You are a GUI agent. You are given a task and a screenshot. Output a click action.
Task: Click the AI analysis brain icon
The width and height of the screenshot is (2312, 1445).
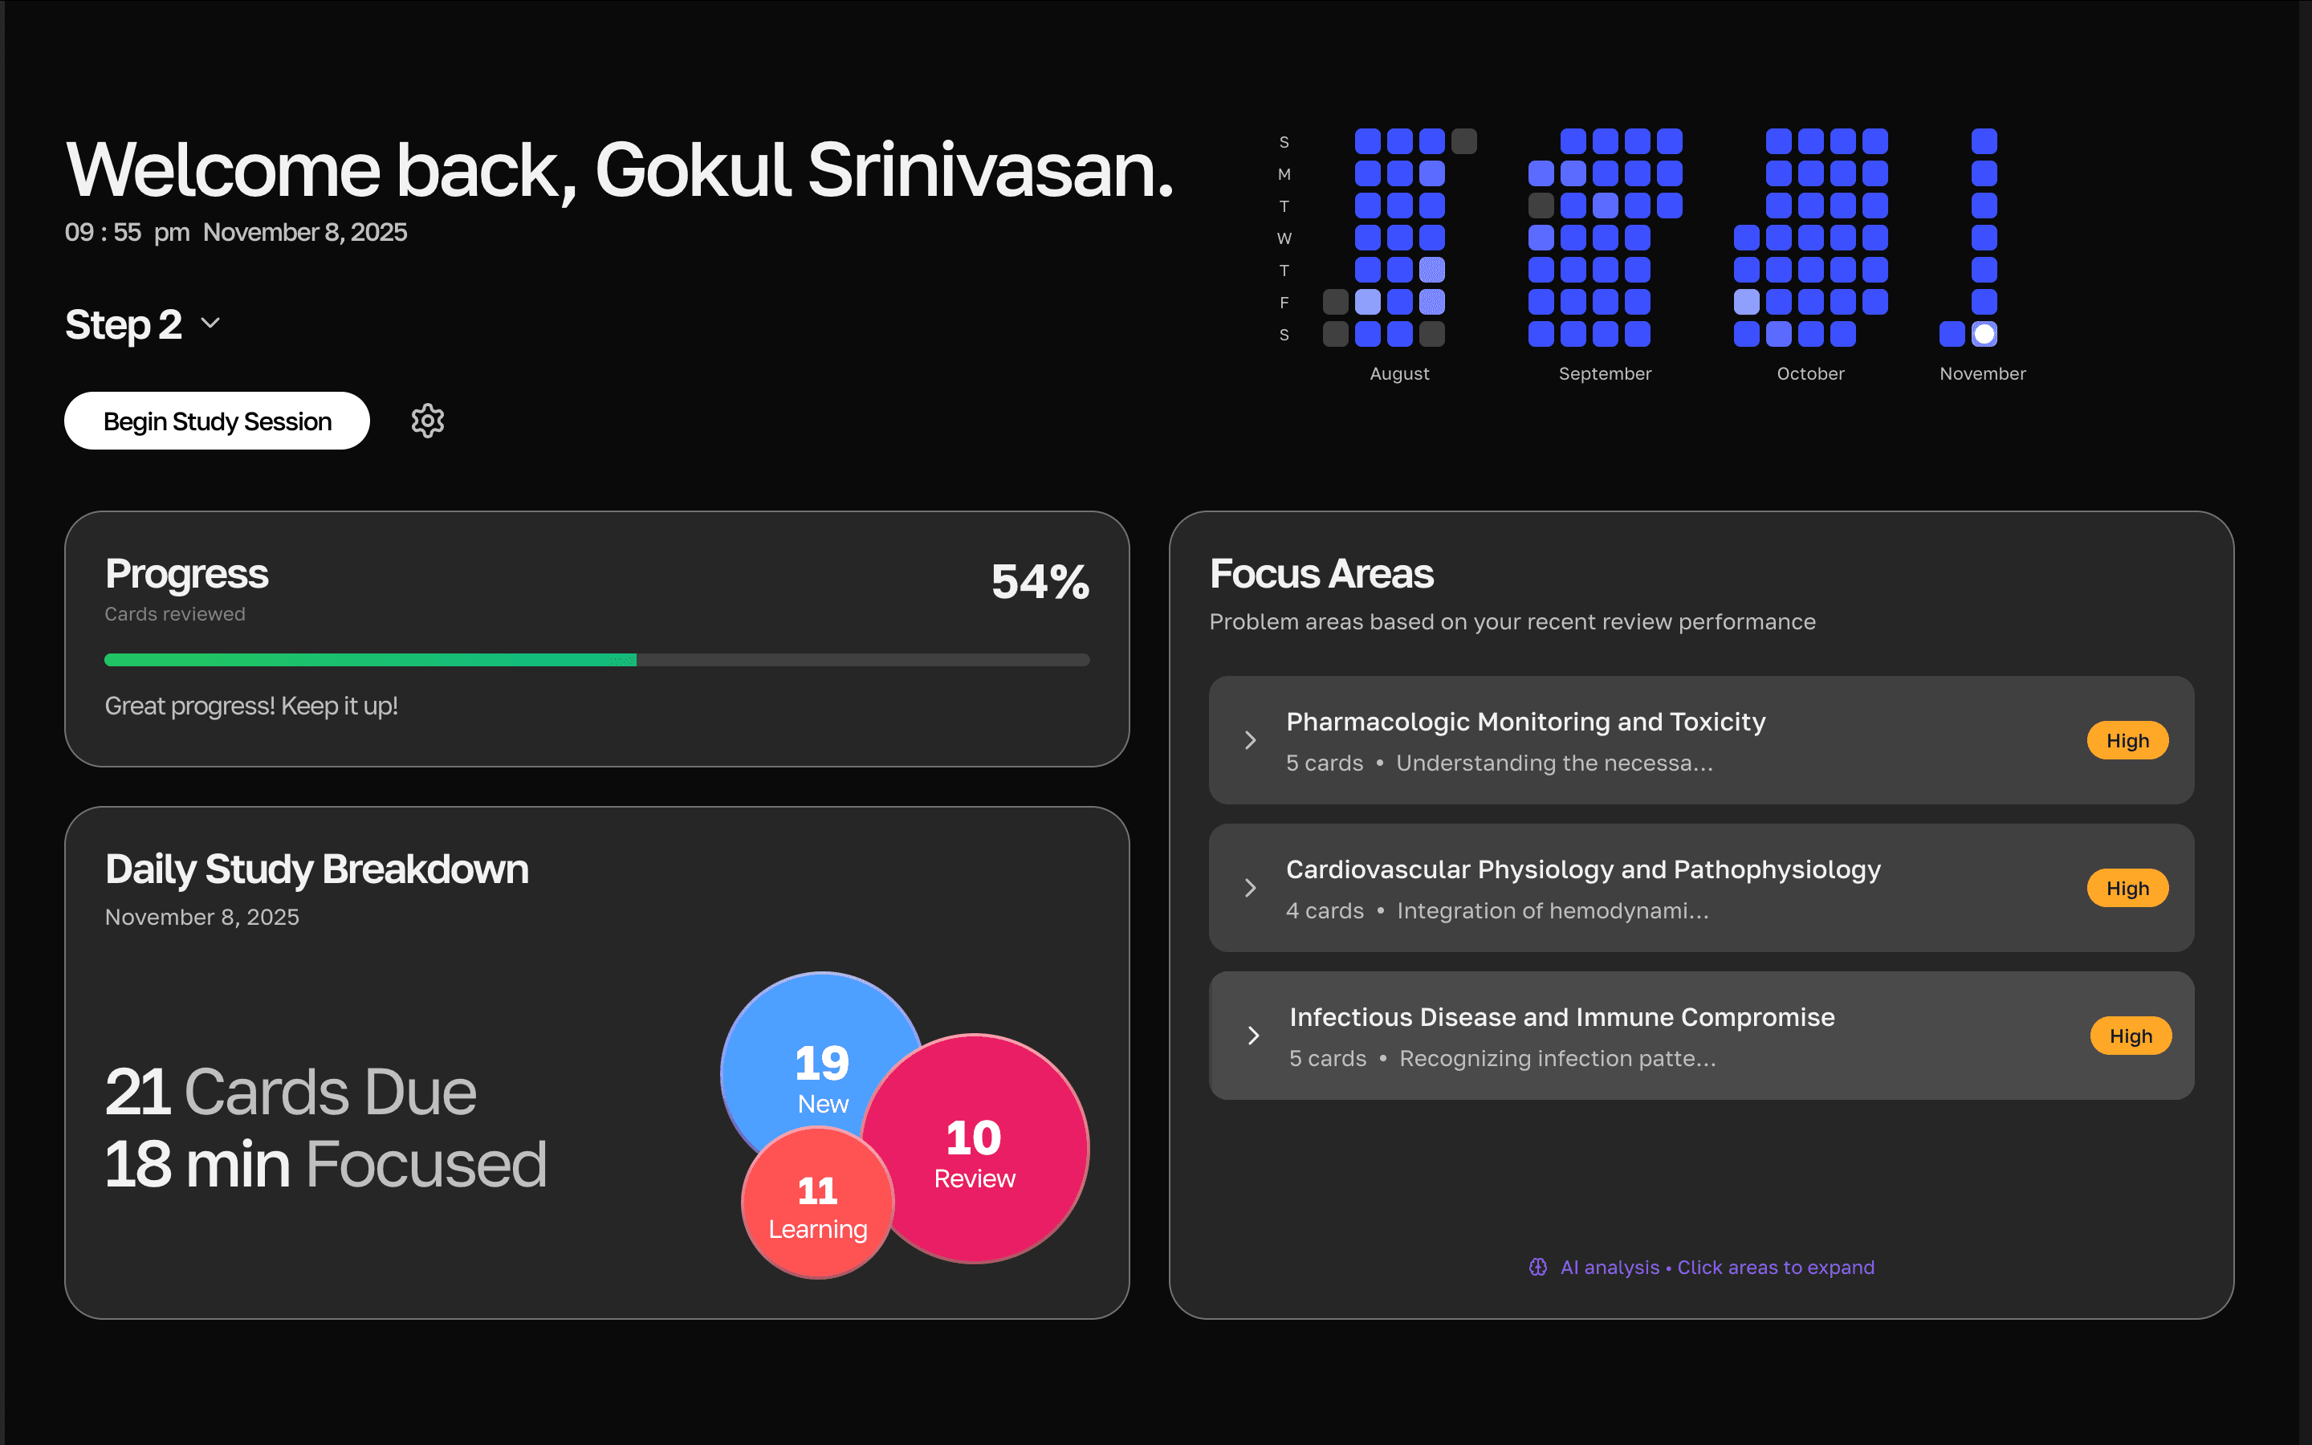coord(1538,1266)
